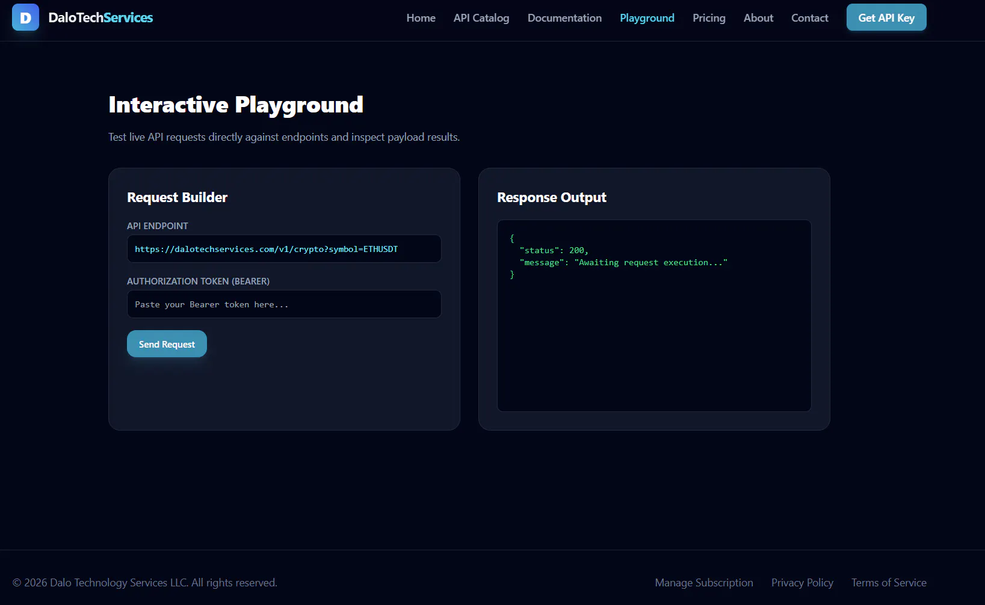Viewport: 985px width, 605px height.
Task: Click the "Test live API requests" description
Action: [x=284, y=137]
